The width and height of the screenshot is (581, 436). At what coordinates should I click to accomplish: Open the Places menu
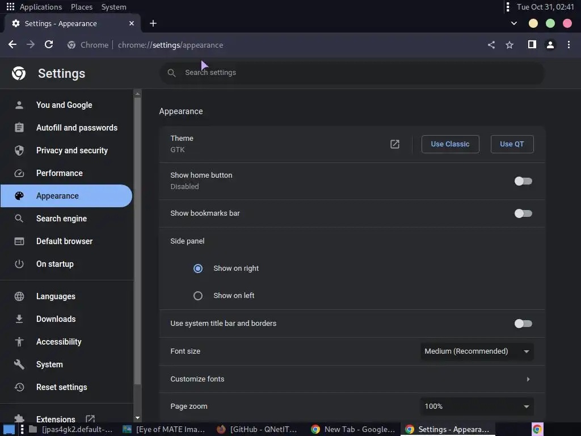(x=82, y=7)
